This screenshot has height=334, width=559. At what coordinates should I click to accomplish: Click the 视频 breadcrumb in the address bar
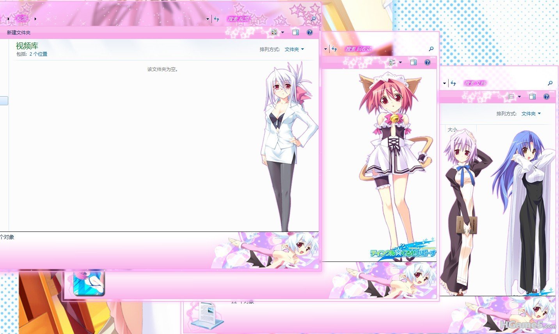pyautogui.click(x=22, y=18)
